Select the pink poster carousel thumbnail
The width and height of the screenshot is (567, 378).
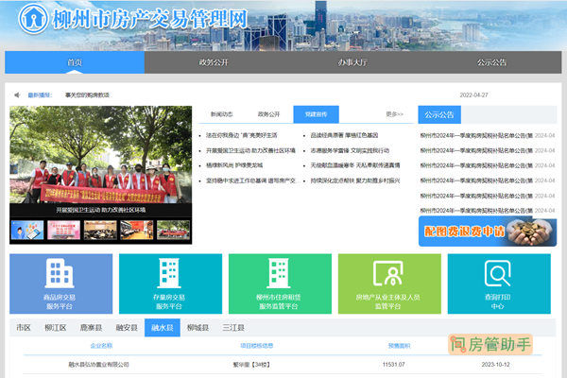coord(63,230)
